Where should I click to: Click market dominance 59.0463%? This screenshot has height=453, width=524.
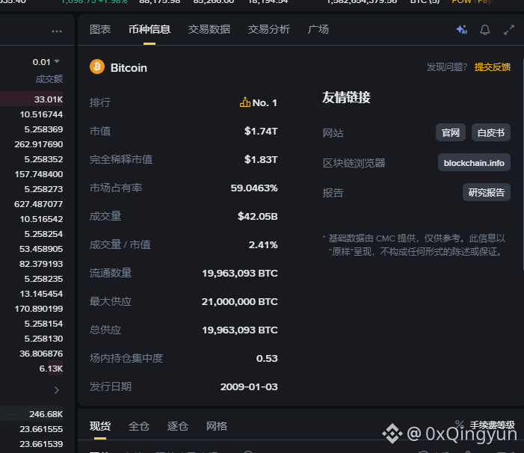coord(254,188)
